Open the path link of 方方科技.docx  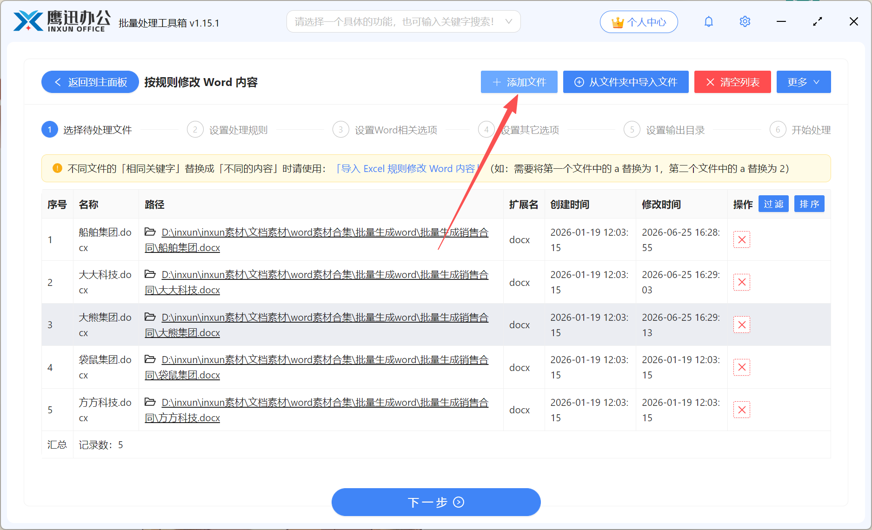(x=317, y=410)
